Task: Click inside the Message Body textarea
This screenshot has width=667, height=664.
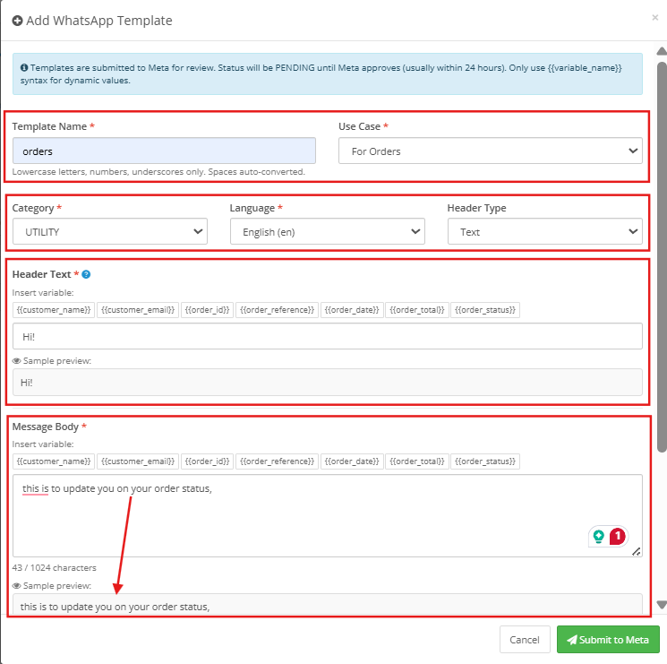Action: [327, 515]
